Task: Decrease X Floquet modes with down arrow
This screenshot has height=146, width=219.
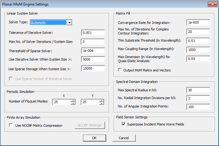Action: pyautogui.click(x=73, y=103)
